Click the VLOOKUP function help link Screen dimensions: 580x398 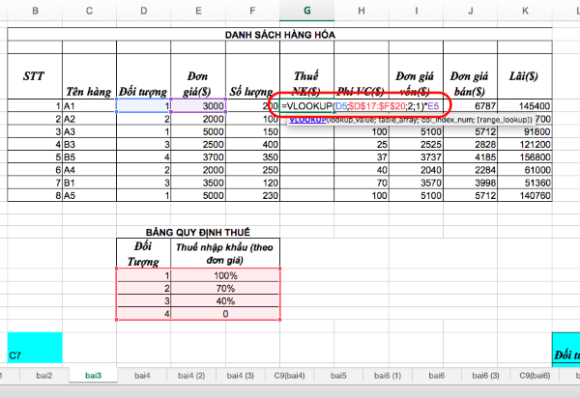(x=307, y=120)
